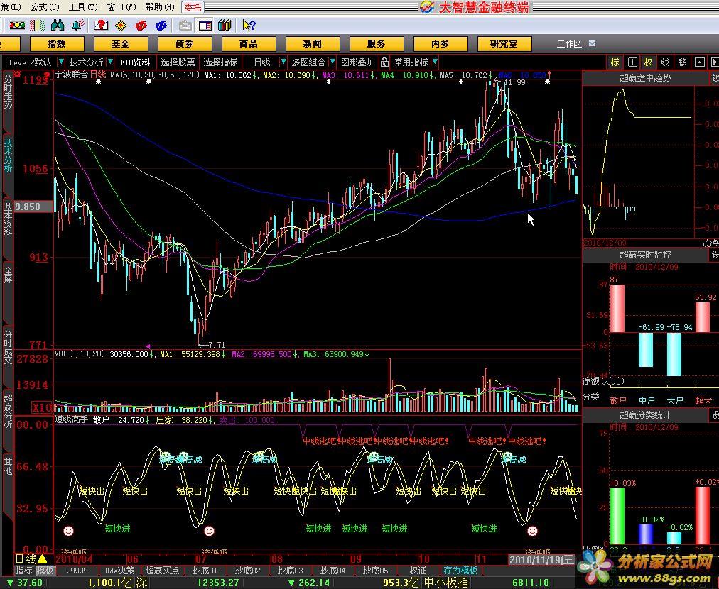
Task: Open the 公式 menu
Action: (x=45, y=7)
